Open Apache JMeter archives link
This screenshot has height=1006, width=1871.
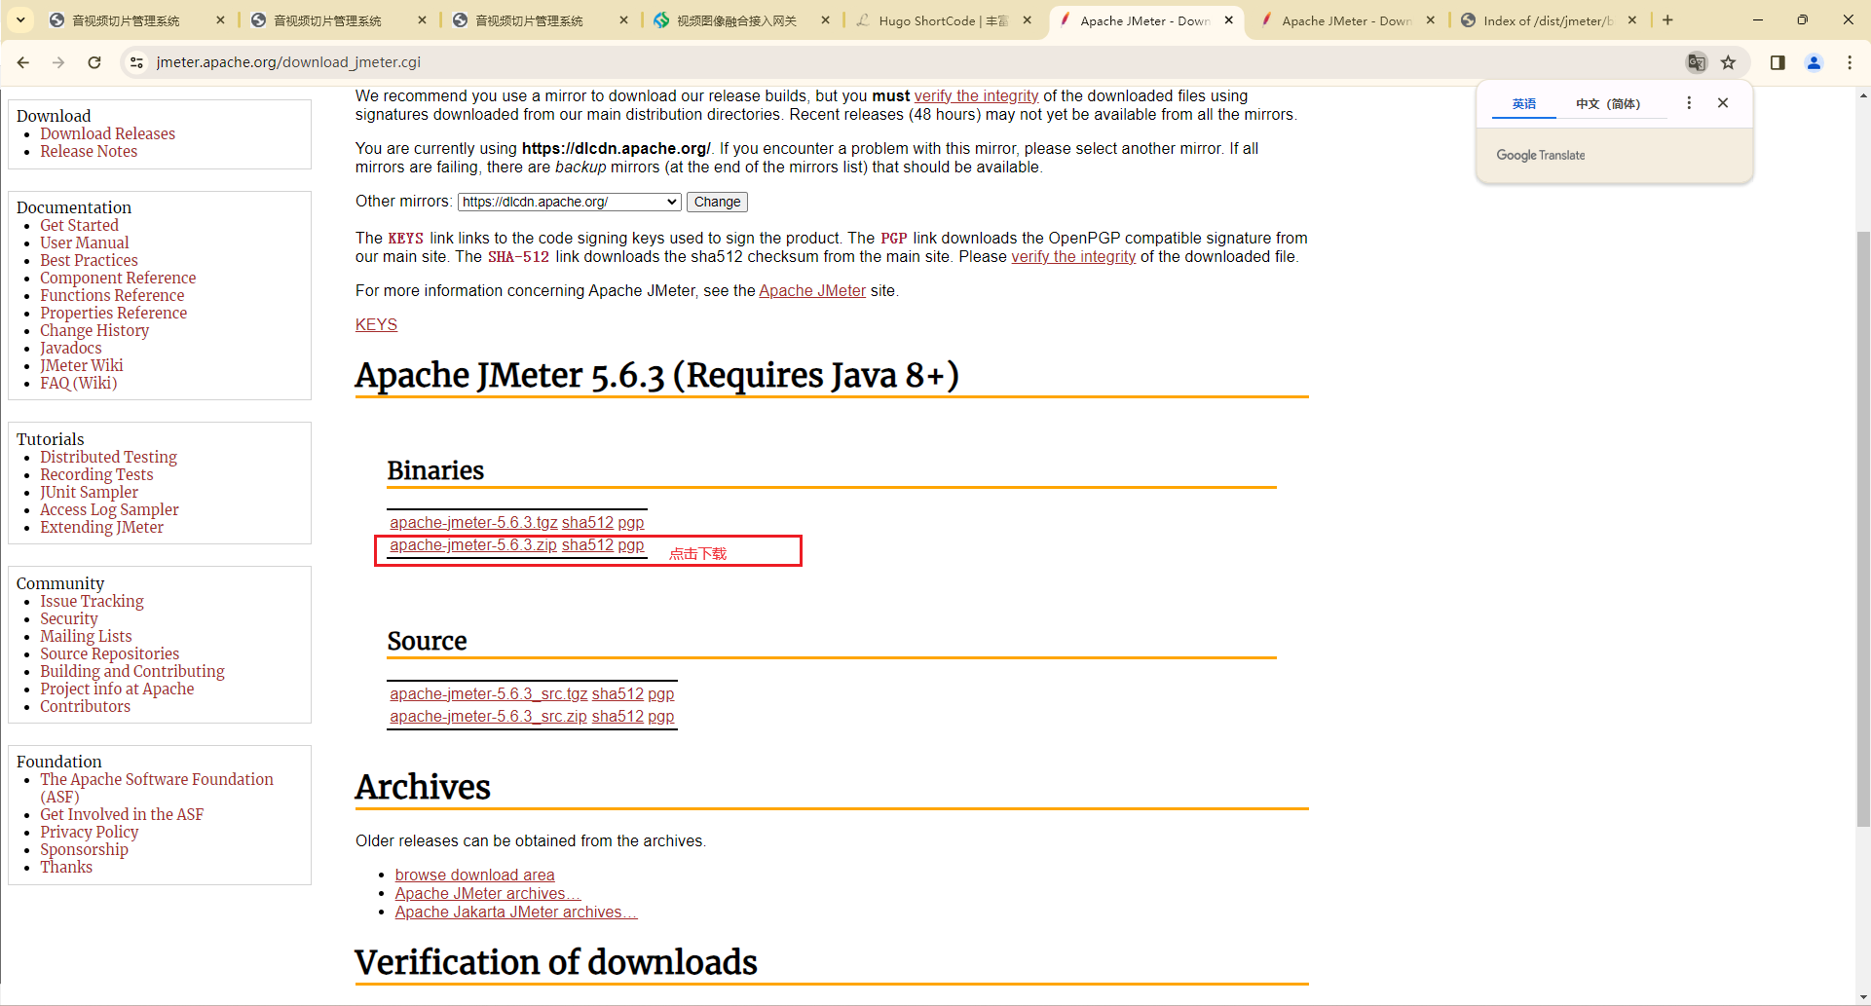coord(487,894)
